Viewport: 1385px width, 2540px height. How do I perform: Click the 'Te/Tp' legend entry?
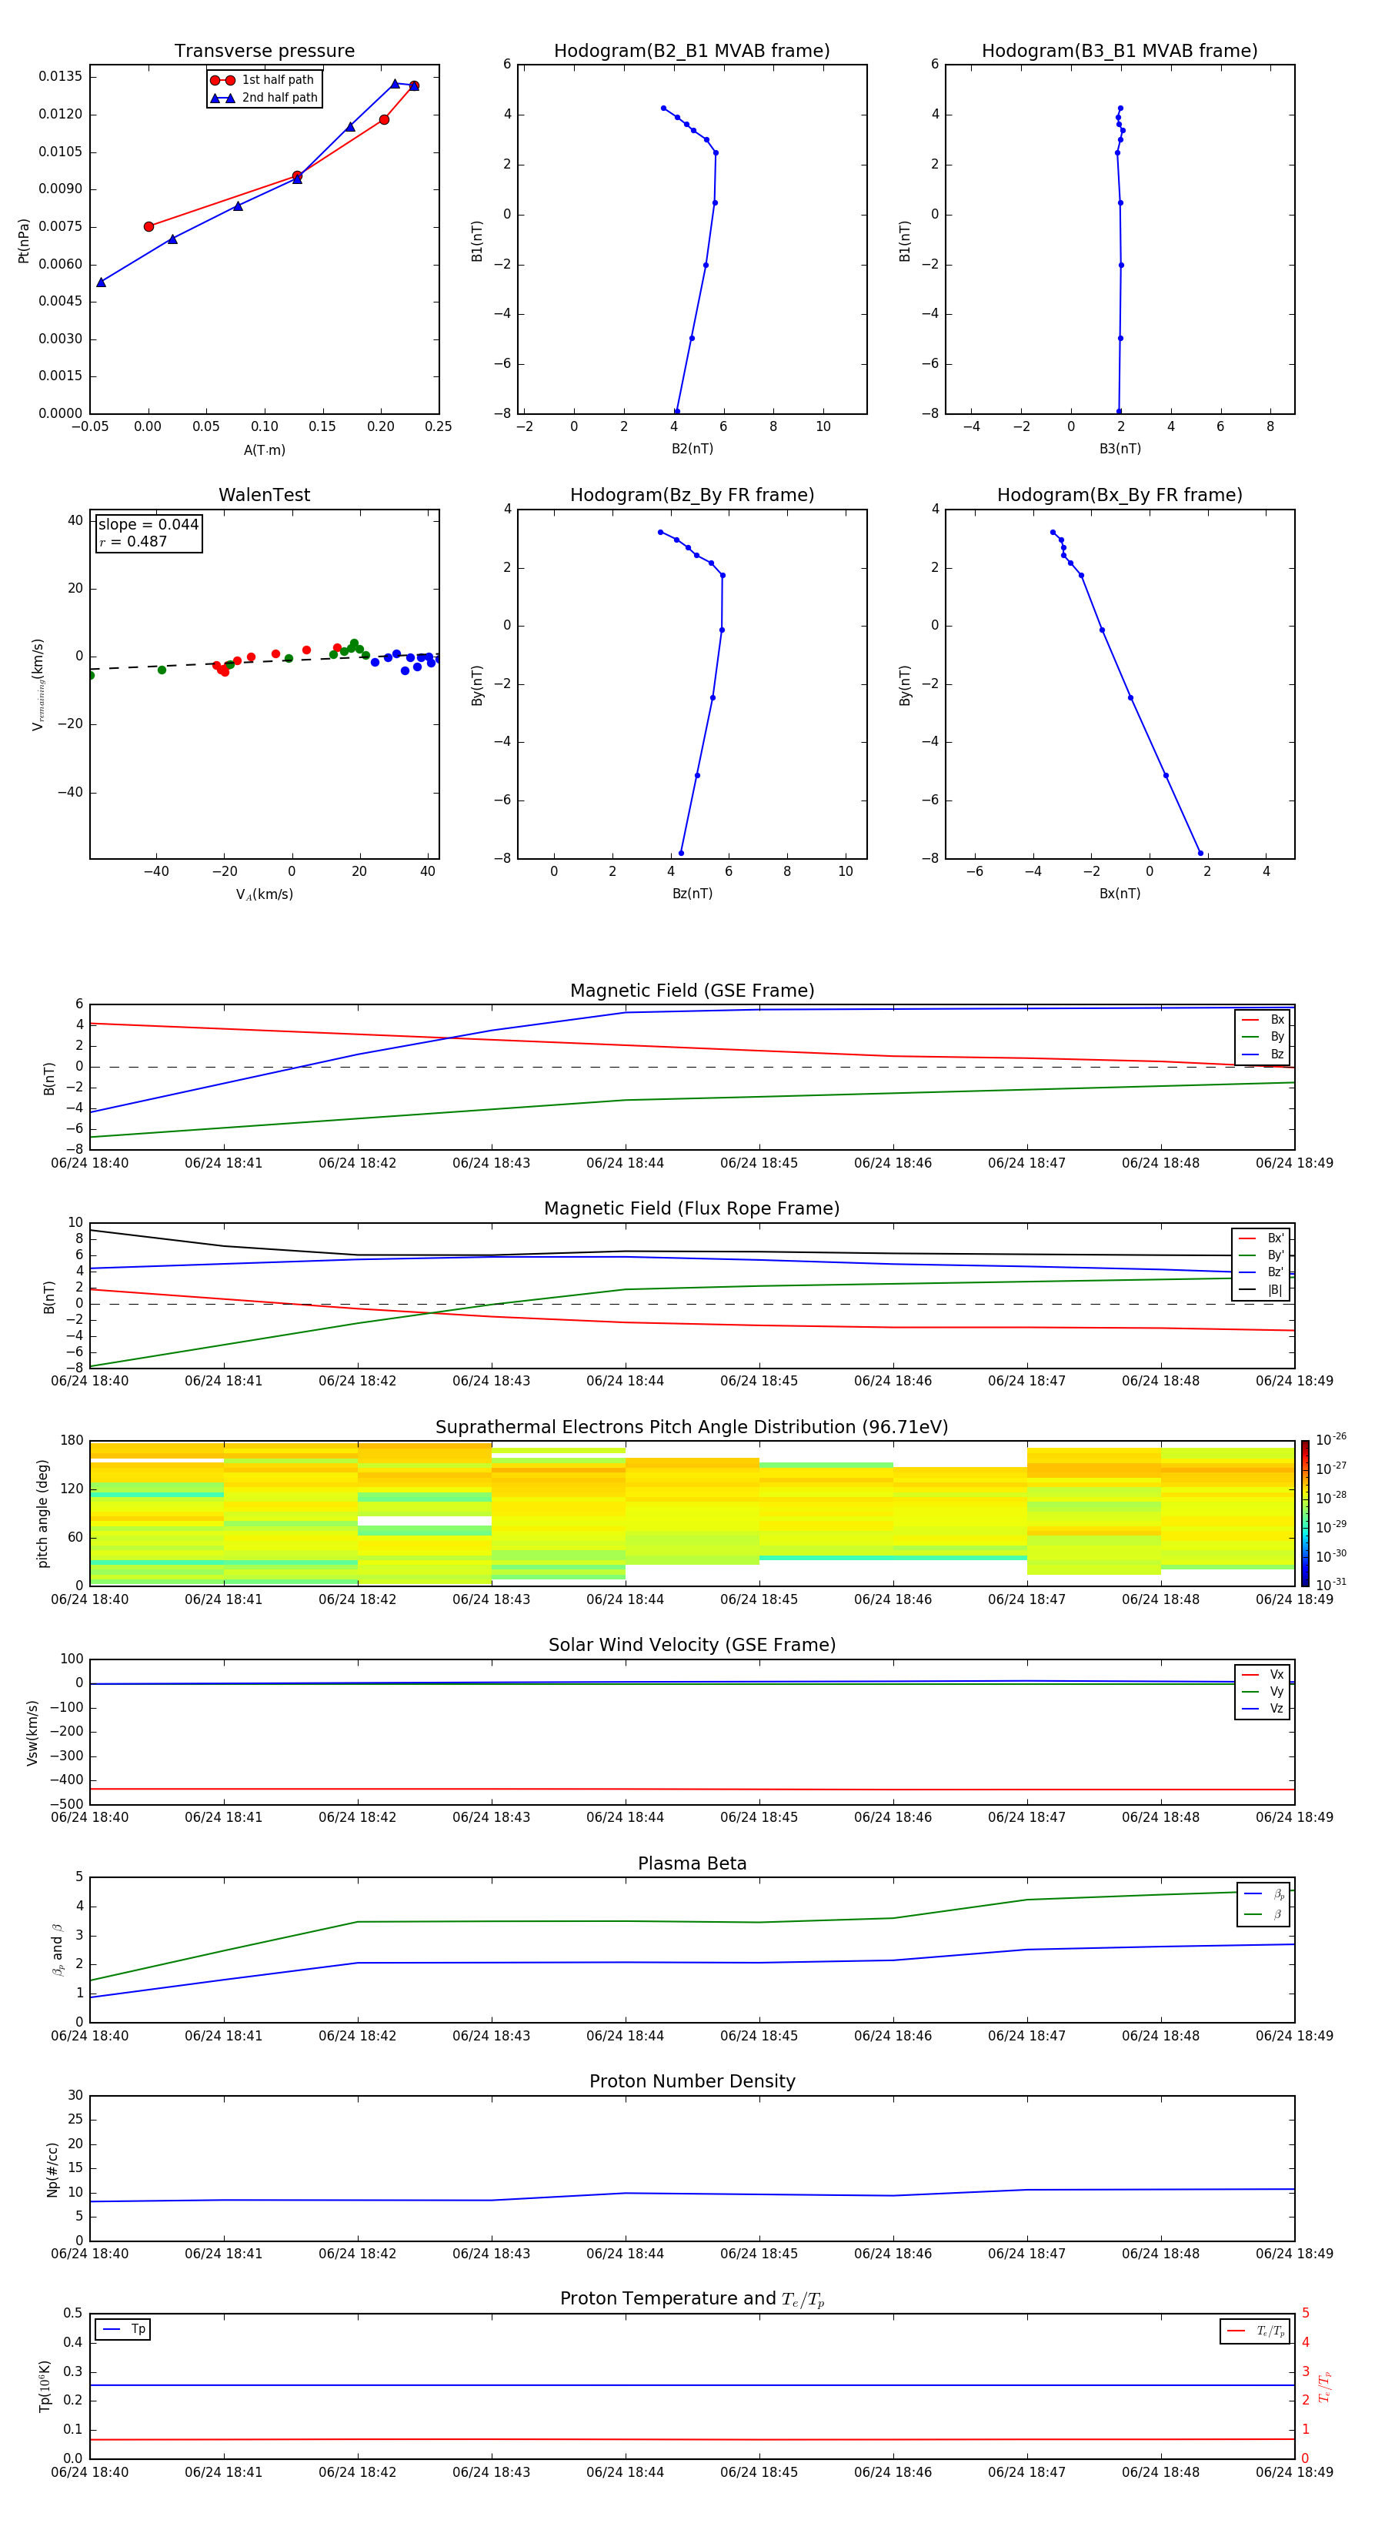pyautogui.click(x=1255, y=2331)
